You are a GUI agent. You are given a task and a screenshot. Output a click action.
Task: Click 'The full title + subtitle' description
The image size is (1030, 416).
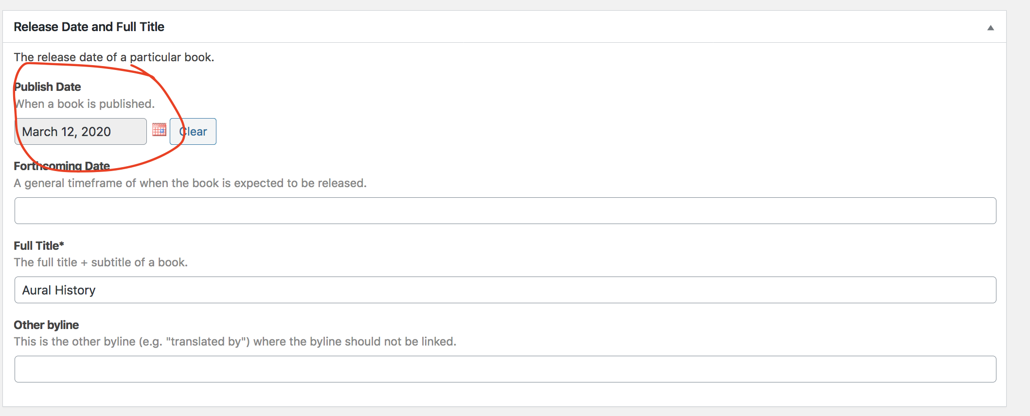pyautogui.click(x=101, y=262)
